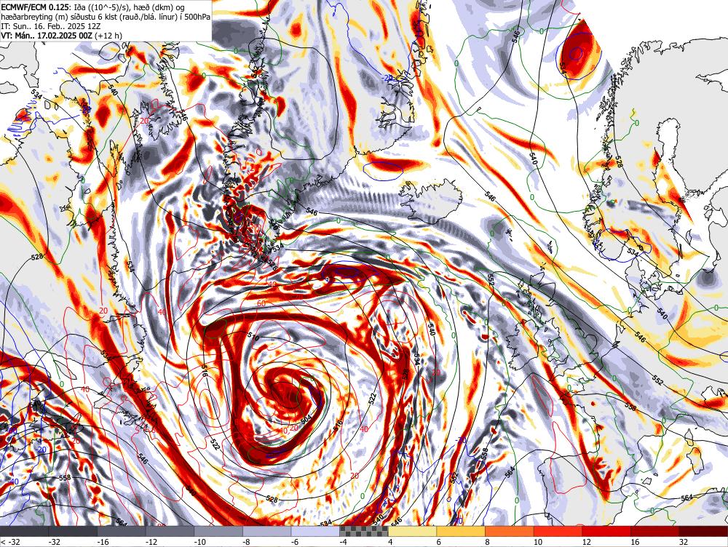The height and width of the screenshot is (547, 728).
Task: Click the red legend swatch above the 12 label
Action: [606, 531]
